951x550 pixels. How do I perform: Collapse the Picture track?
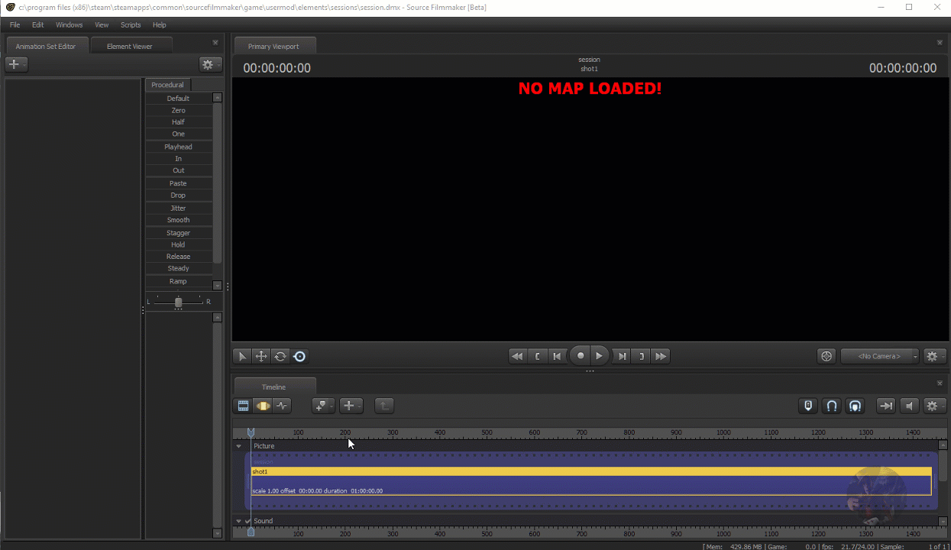tap(238, 446)
